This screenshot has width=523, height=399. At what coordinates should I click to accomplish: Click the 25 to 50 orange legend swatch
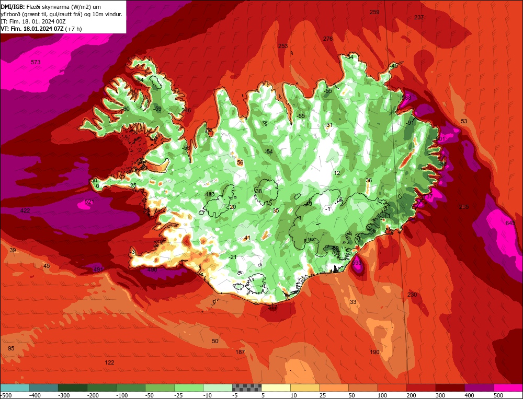click(334, 388)
